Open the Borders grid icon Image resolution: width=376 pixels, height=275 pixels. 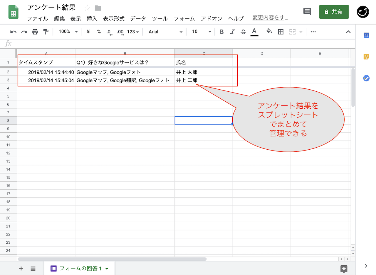pos(281,32)
